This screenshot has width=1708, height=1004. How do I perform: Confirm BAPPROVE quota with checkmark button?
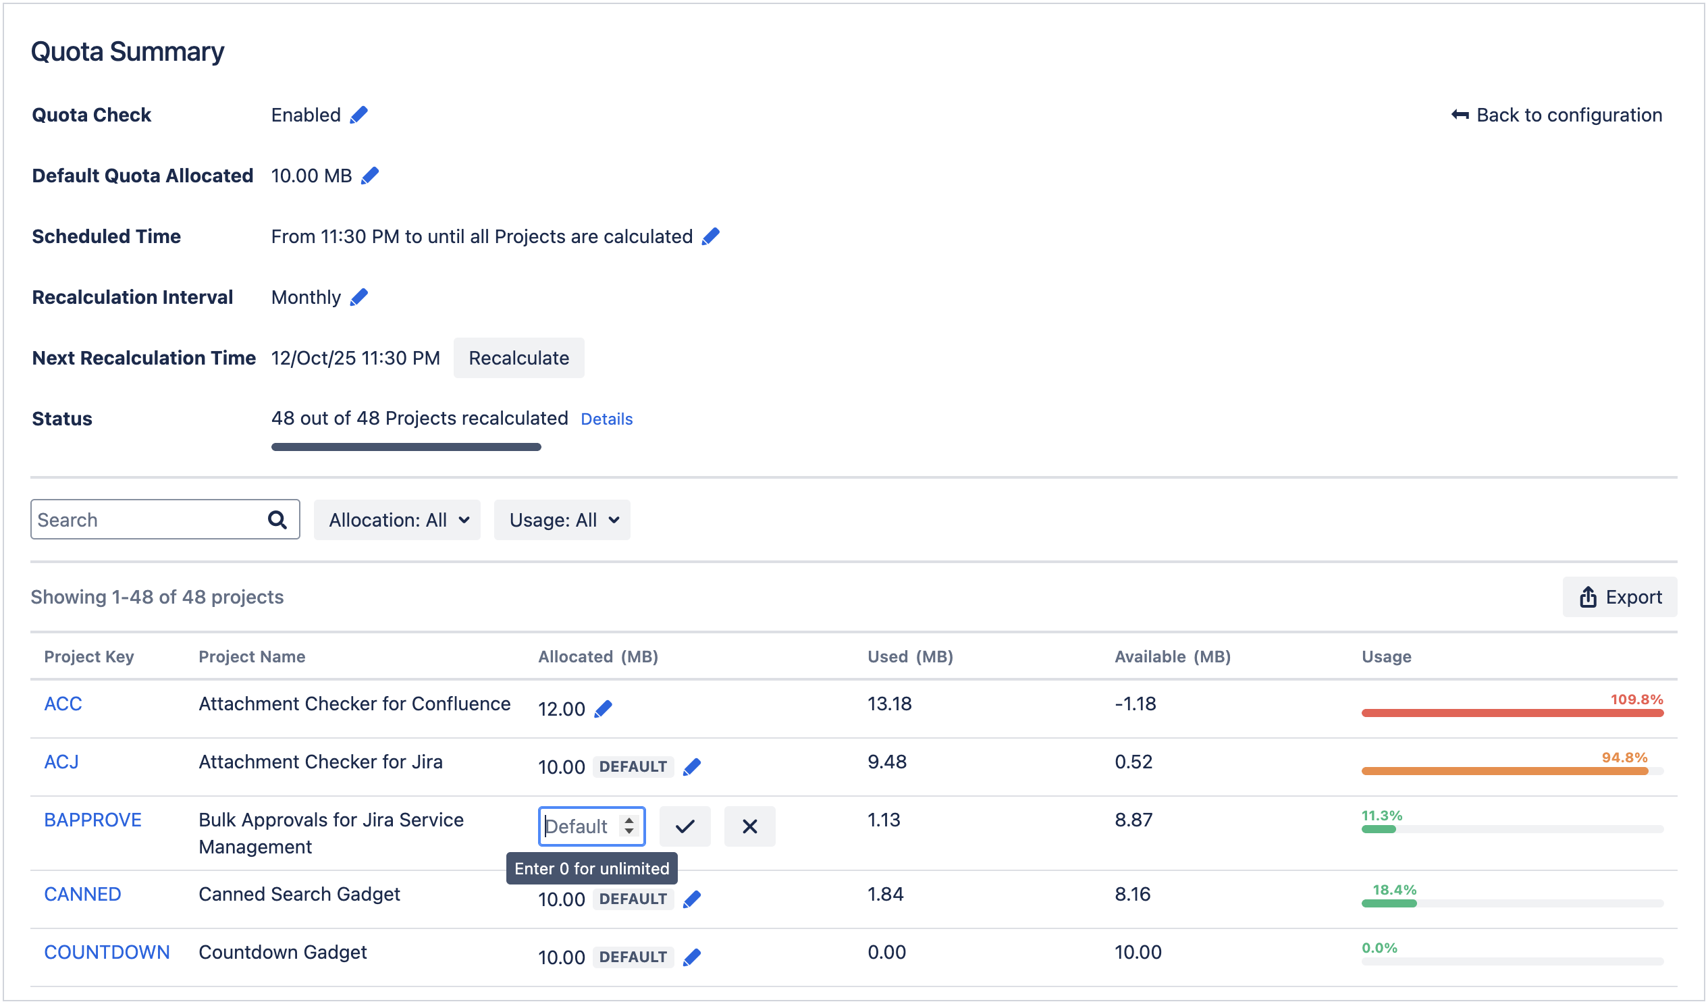pos(685,826)
